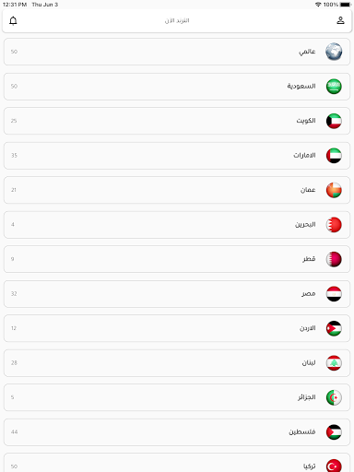This screenshot has height=472, width=354.
Task: Tap the Algeria flag icon
Action: pyautogui.click(x=334, y=397)
